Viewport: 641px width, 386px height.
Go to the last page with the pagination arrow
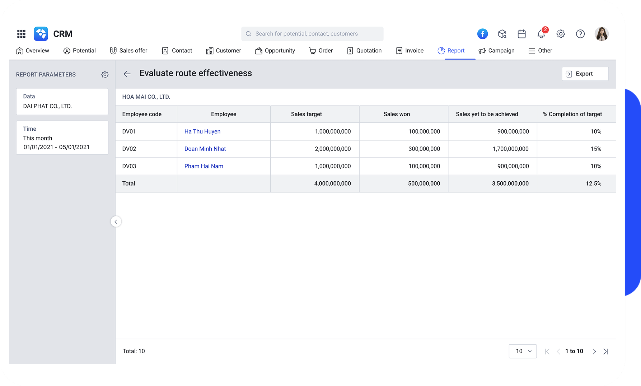click(x=606, y=351)
